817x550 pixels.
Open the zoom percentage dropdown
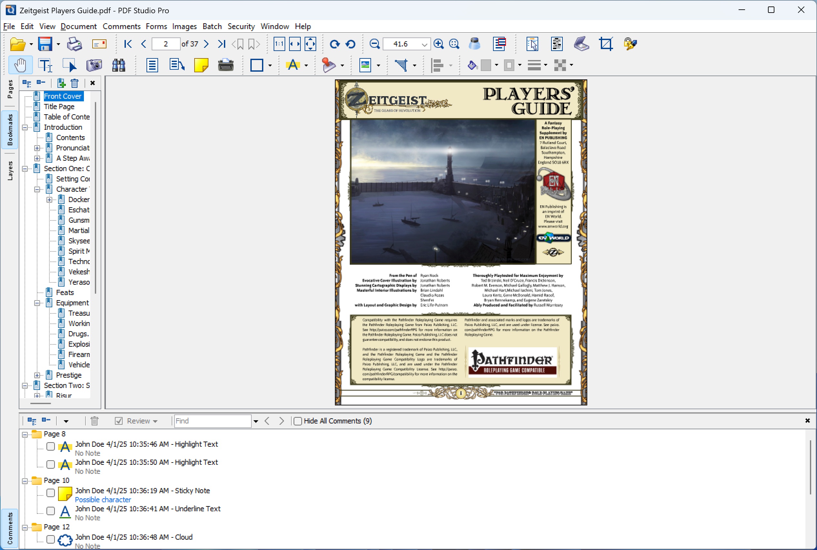[424, 44]
